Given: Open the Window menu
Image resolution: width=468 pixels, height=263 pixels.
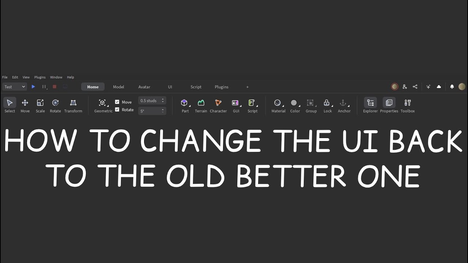Looking at the screenshot, I should pos(56,77).
